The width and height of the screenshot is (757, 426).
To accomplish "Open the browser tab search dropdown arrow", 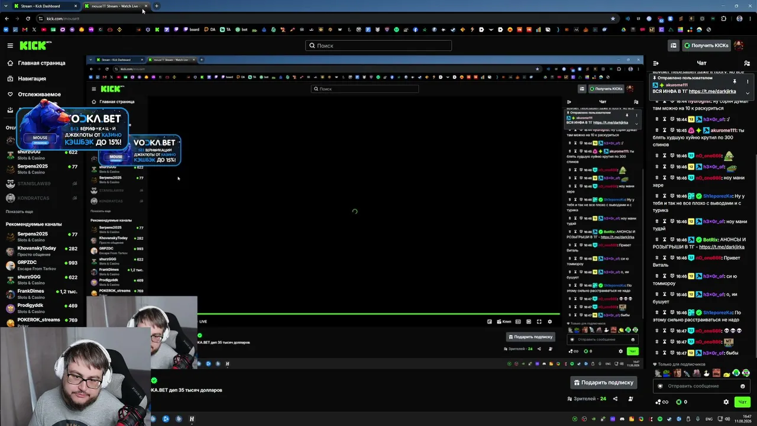I will pyautogui.click(x=6, y=6).
